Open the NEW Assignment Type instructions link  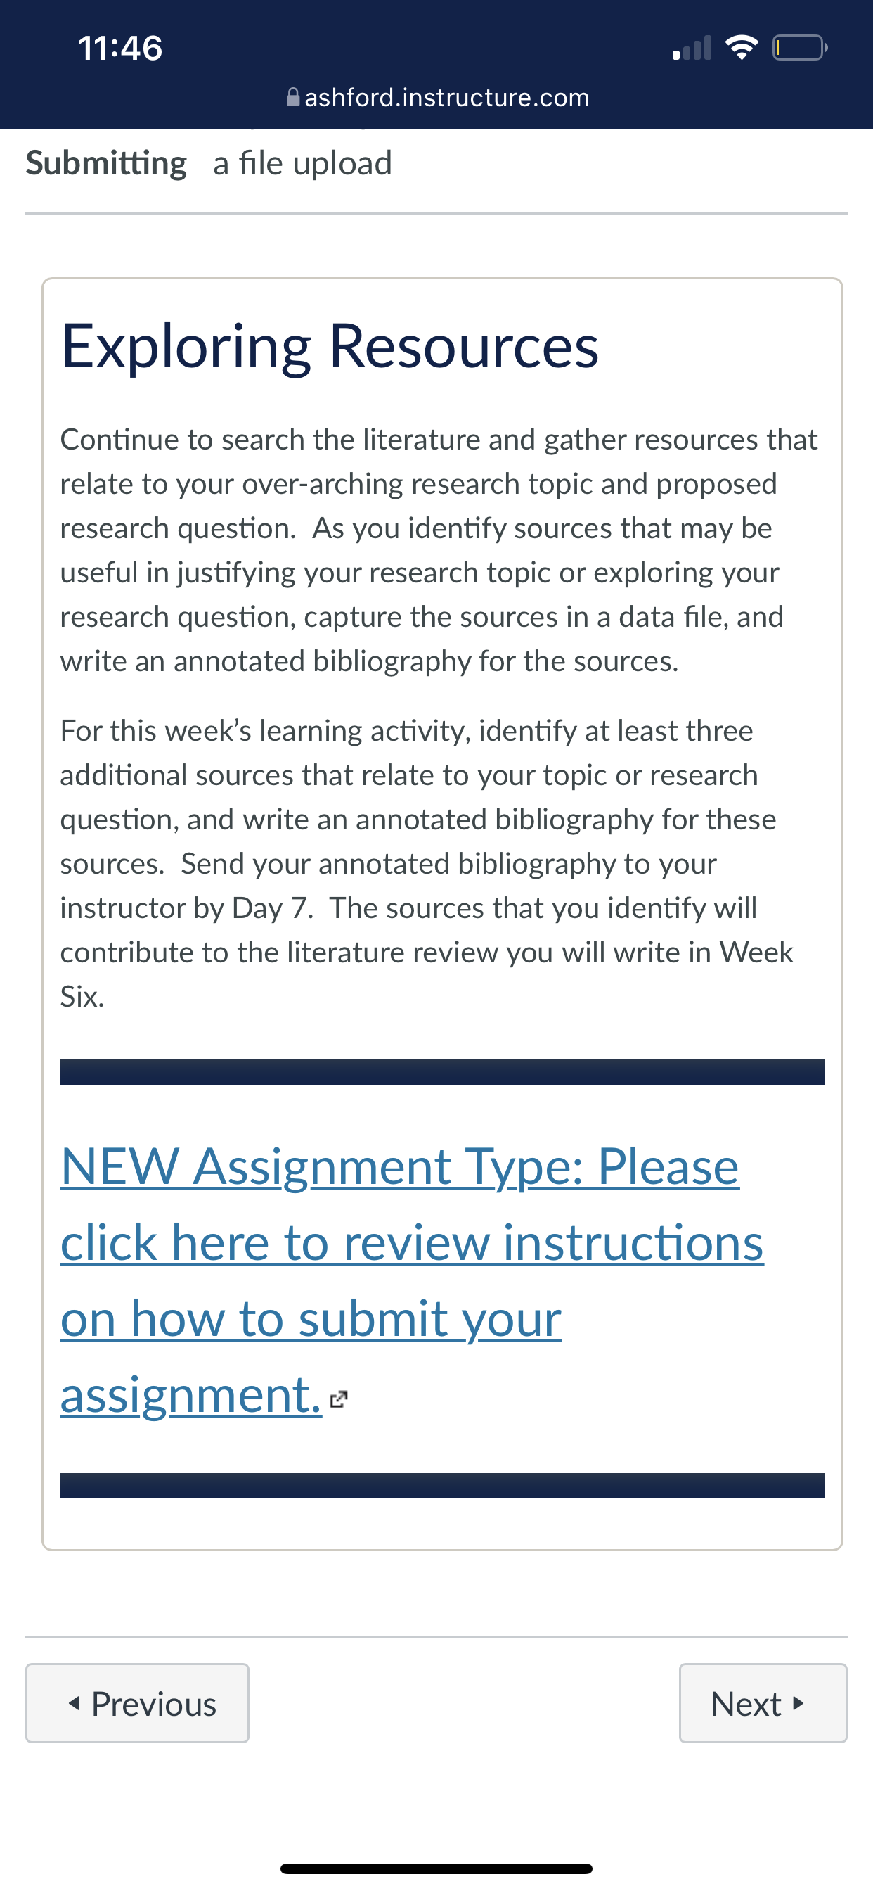point(412,1280)
